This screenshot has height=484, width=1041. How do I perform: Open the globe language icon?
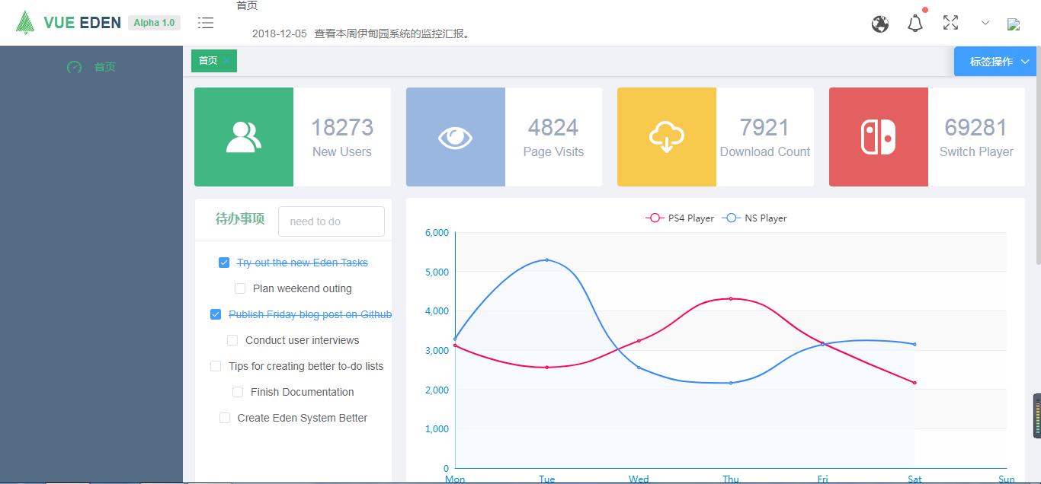[880, 24]
